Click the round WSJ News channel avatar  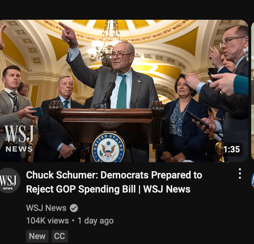(9, 181)
